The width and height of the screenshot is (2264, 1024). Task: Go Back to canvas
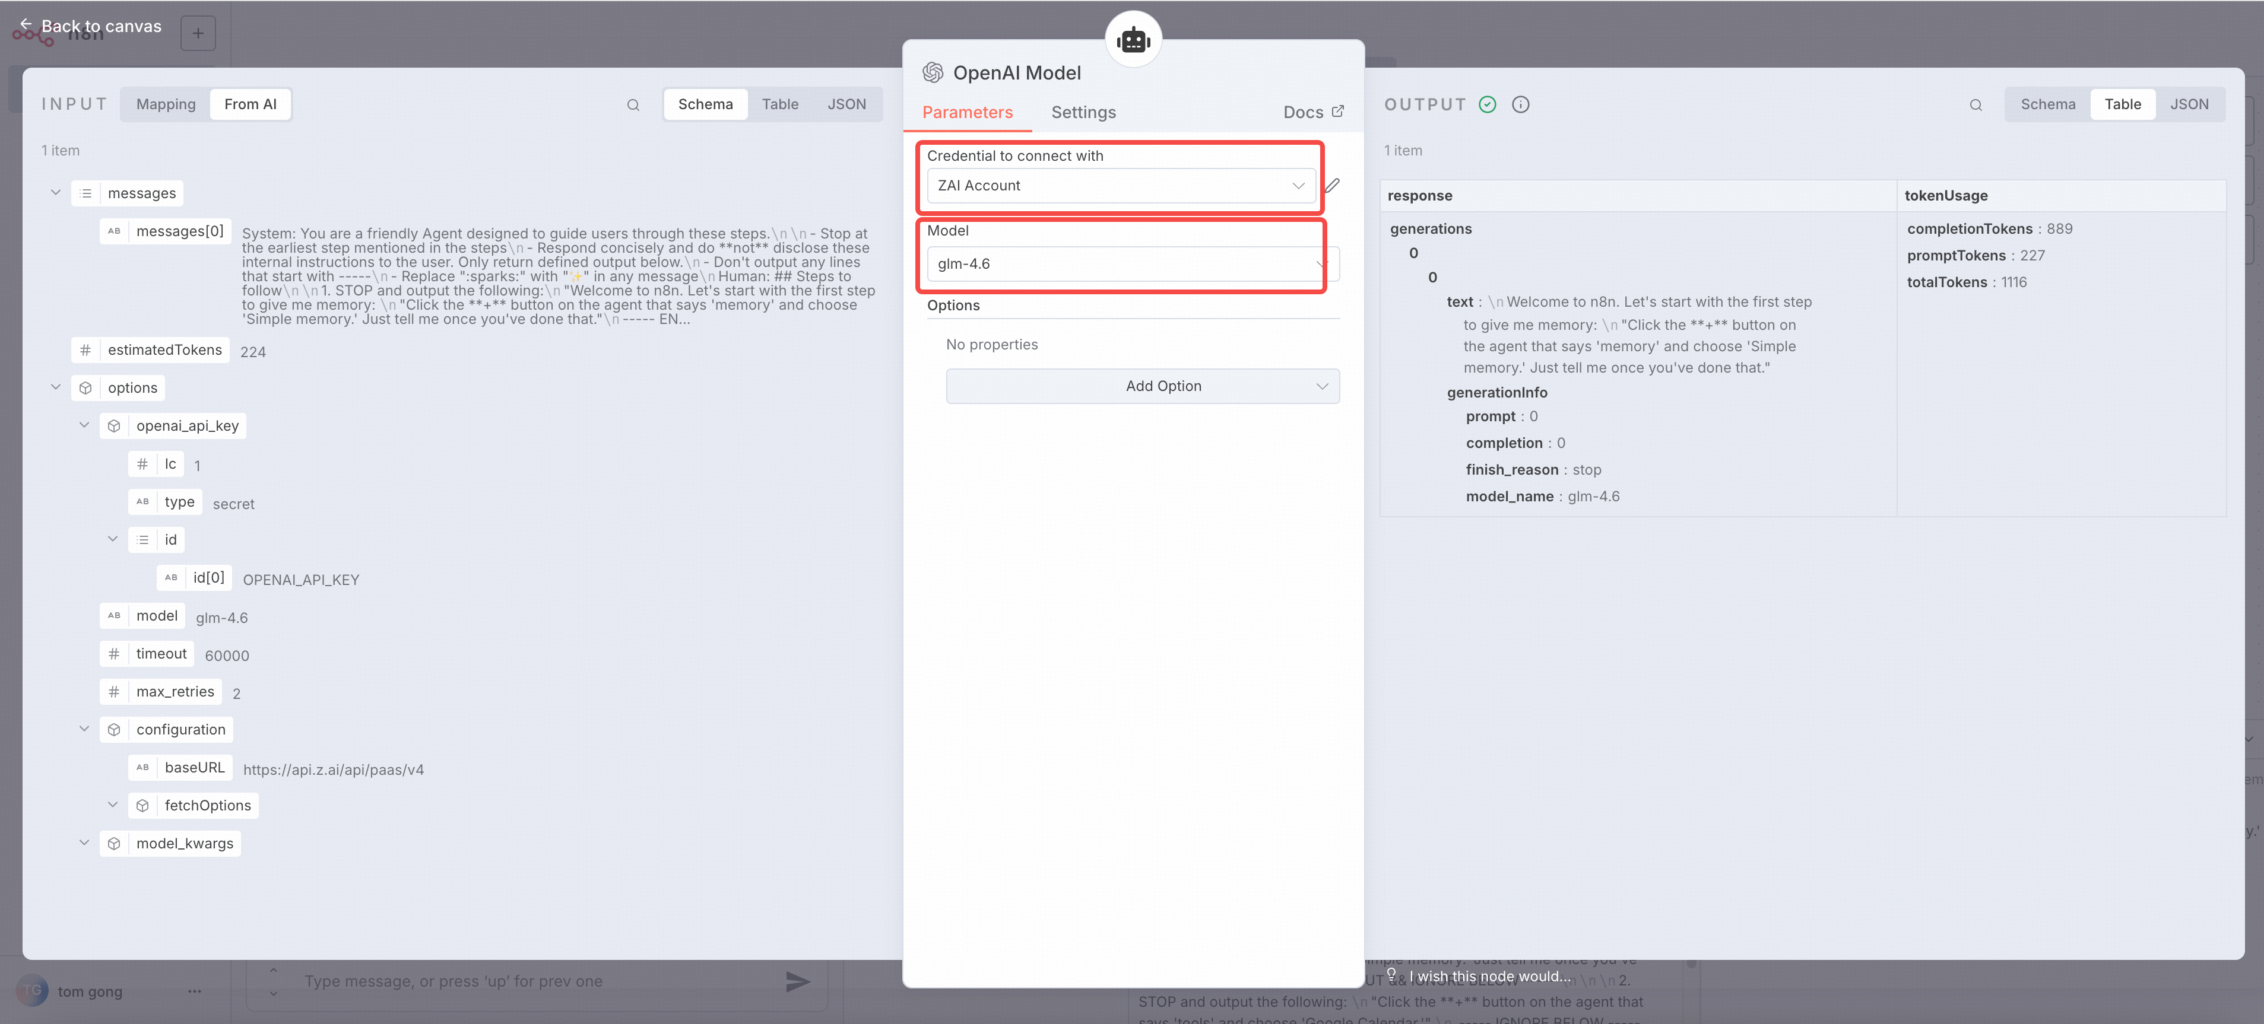(91, 26)
